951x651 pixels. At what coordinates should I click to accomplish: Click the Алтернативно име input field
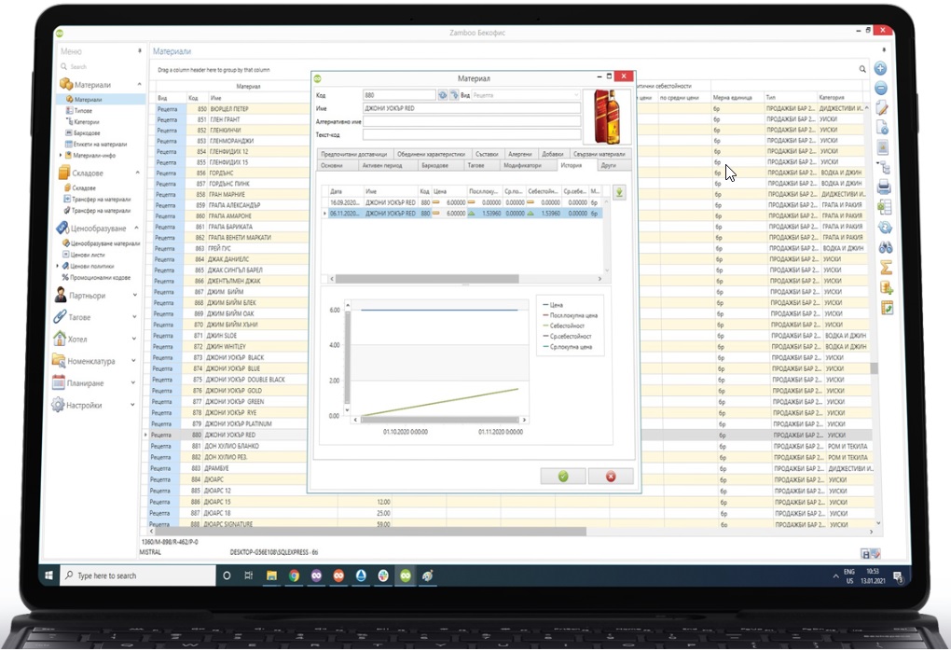tap(471, 121)
